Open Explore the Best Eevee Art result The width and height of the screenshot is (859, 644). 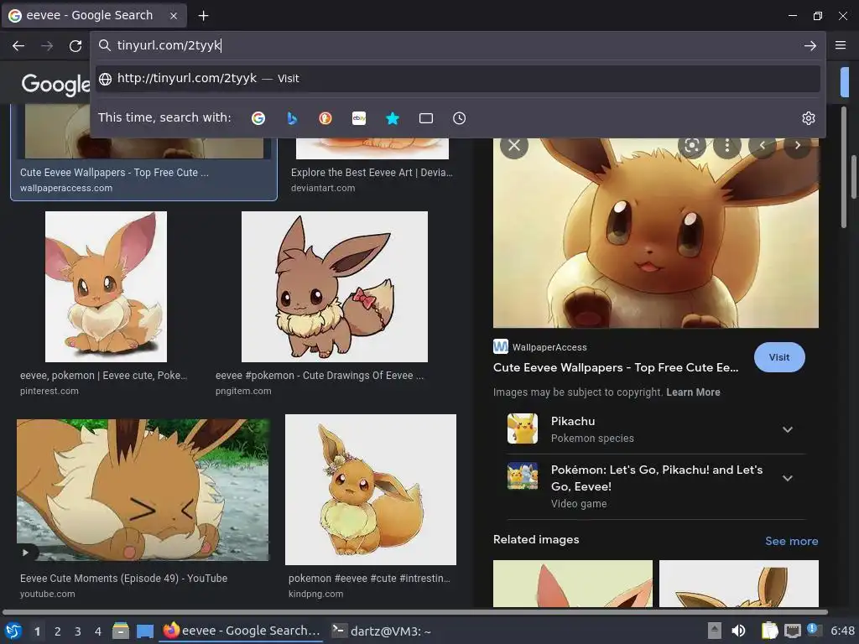(372, 173)
